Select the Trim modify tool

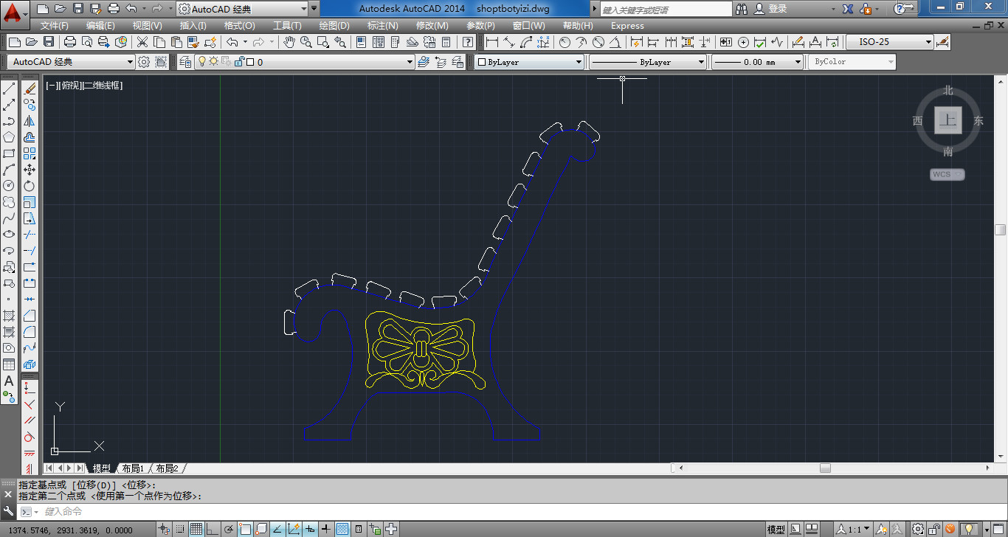pos(30,235)
